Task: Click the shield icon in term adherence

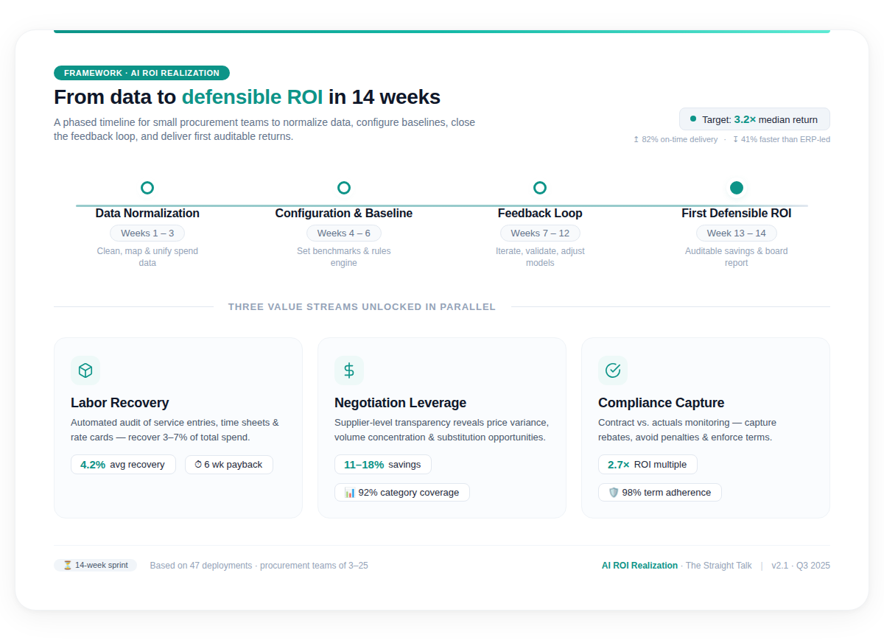Action: pos(614,493)
